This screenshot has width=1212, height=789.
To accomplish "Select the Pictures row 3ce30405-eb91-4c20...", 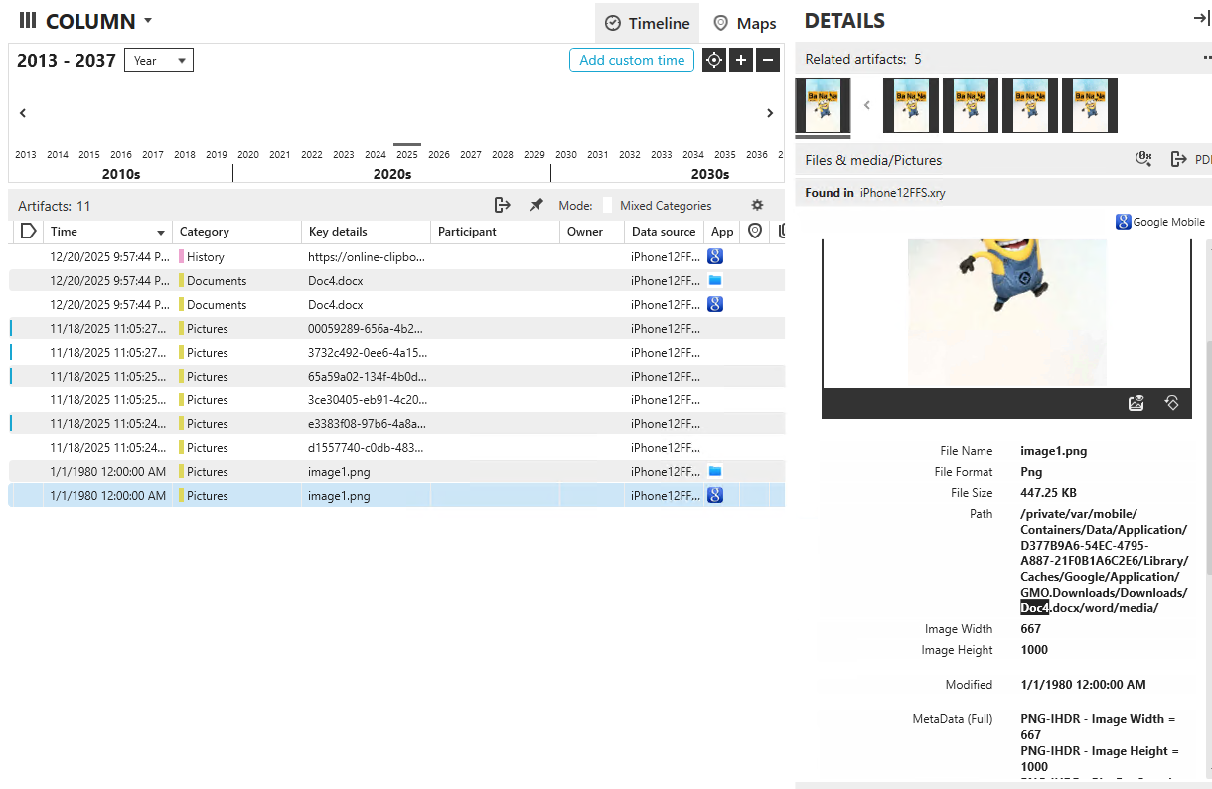I will tap(396, 399).
